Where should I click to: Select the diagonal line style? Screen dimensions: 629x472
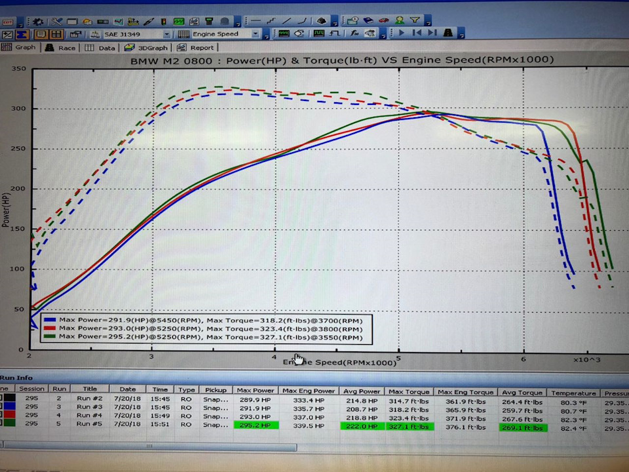(x=287, y=20)
